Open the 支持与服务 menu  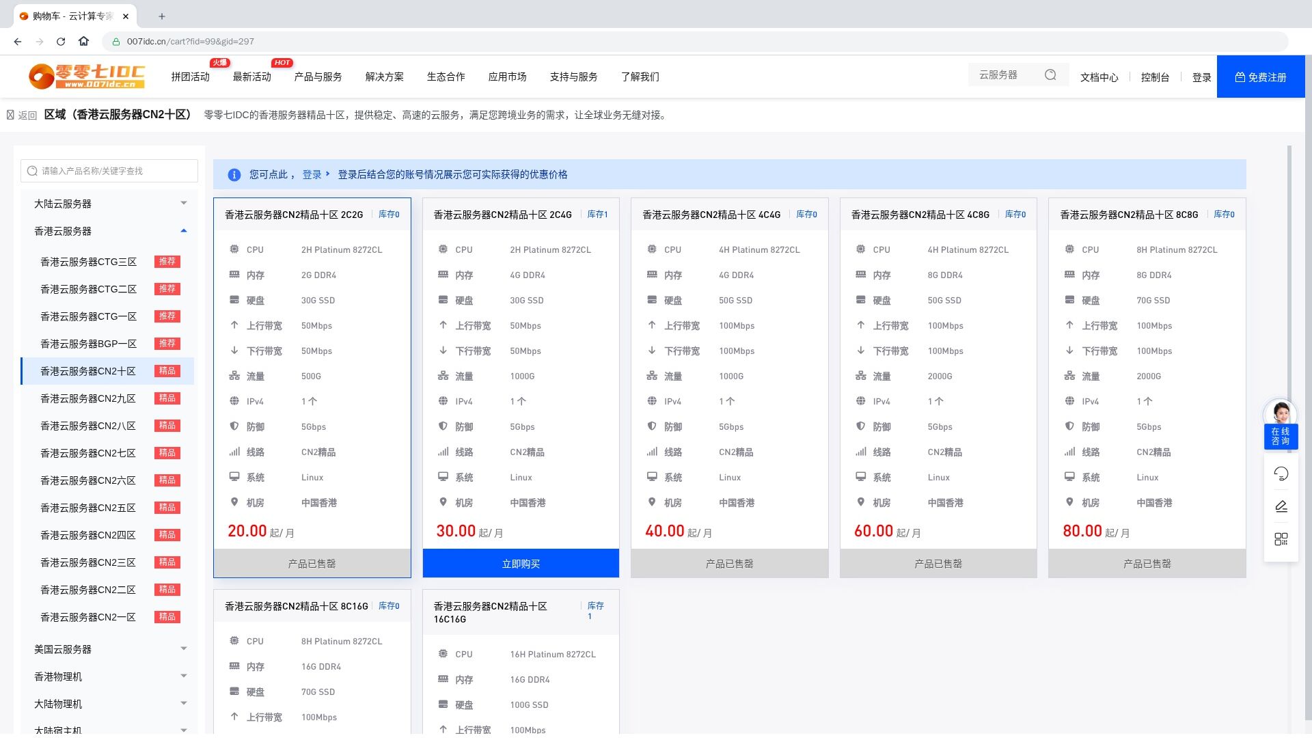coord(574,77)
